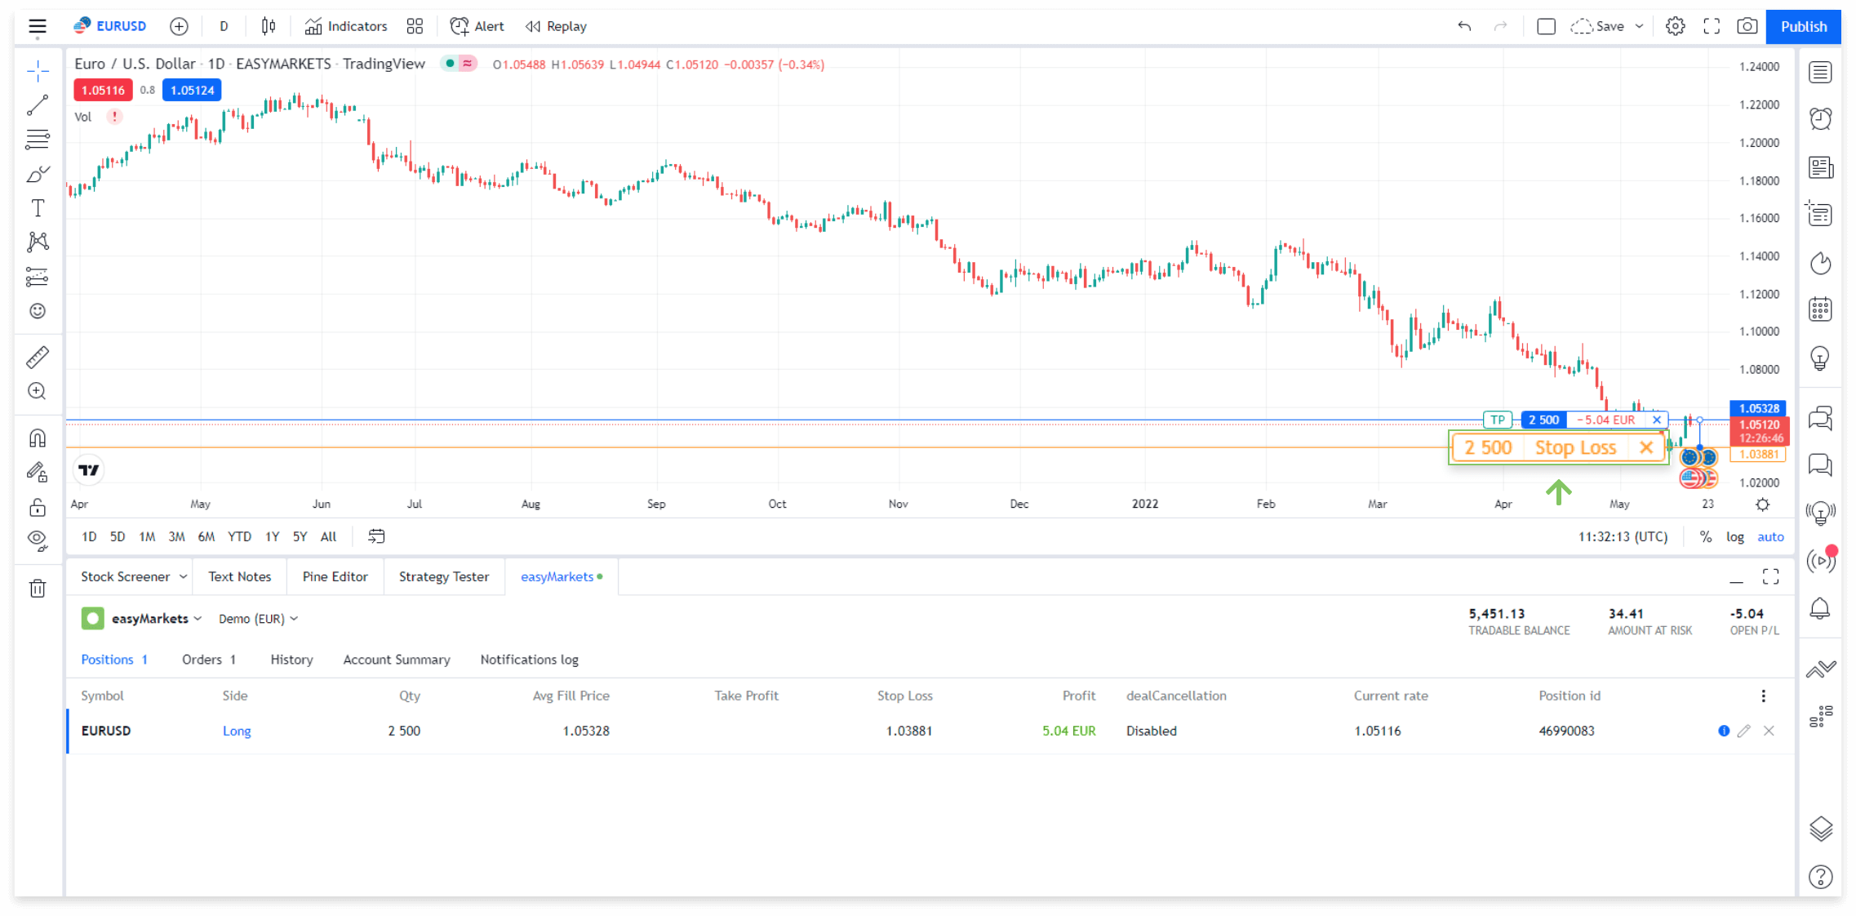
Task: Switch to the Text Notes tab
Action: coord(239,576)
